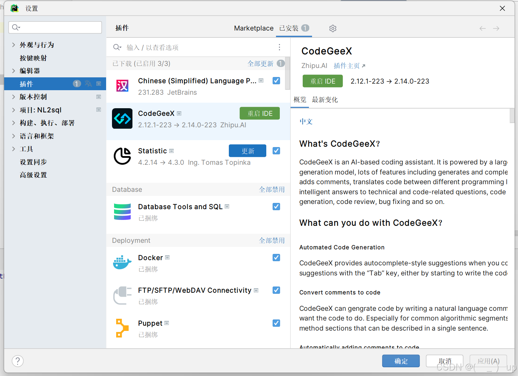Cancel with the 取消 button
Viewport: 518px width, 376px height.
pyautogui.click(x=445, y=361)
